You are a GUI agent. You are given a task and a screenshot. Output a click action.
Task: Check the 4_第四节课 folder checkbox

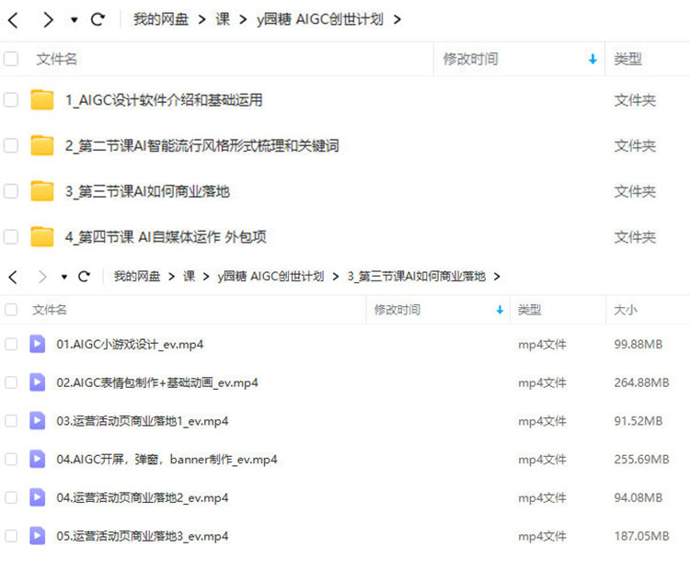pyautogui.click(x=11, y=237)
